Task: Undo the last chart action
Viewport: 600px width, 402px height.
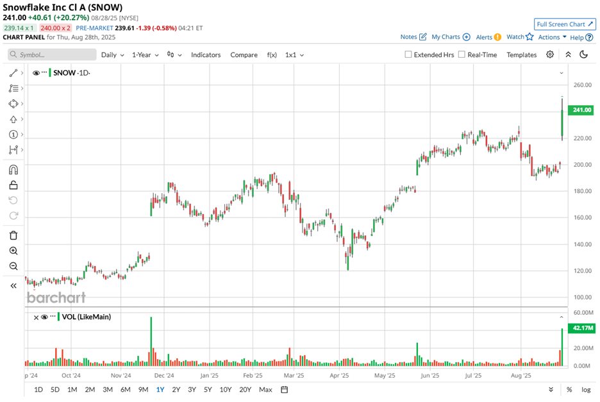Action: click(13, 200)
